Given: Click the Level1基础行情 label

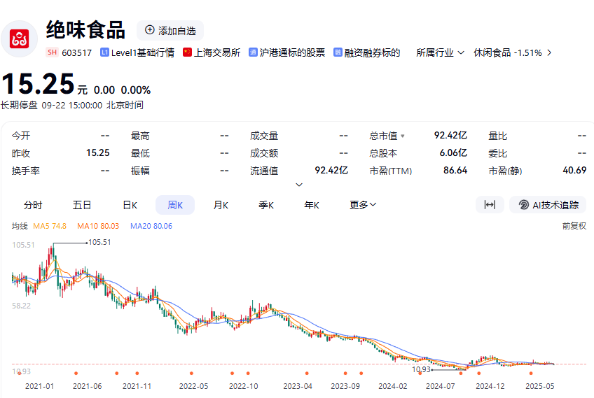Looking at the screenshot, I should [x=143, y=52].
